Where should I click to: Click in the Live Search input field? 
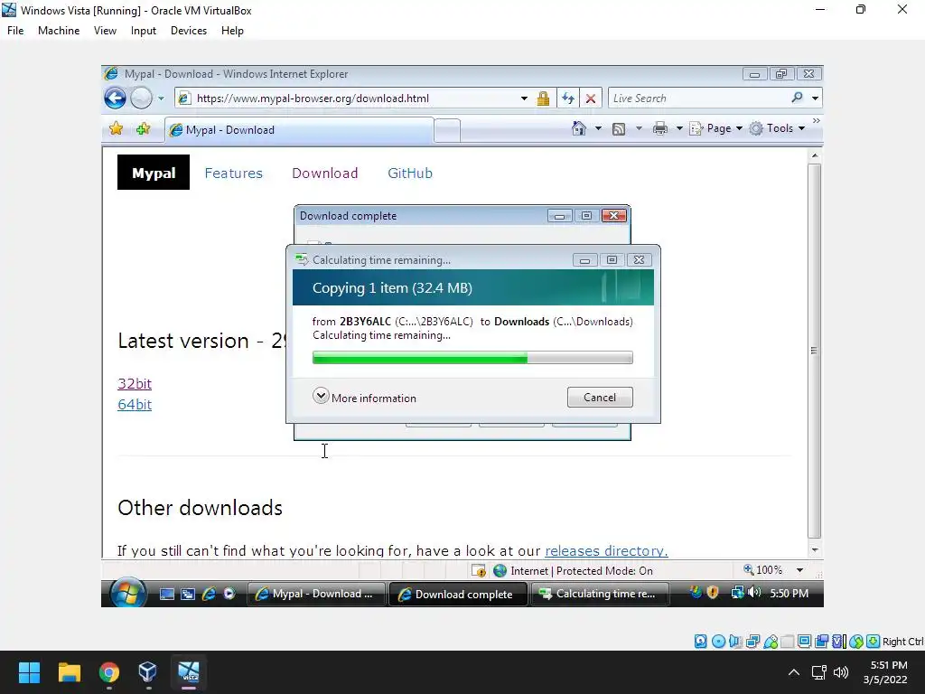(699, 98)
